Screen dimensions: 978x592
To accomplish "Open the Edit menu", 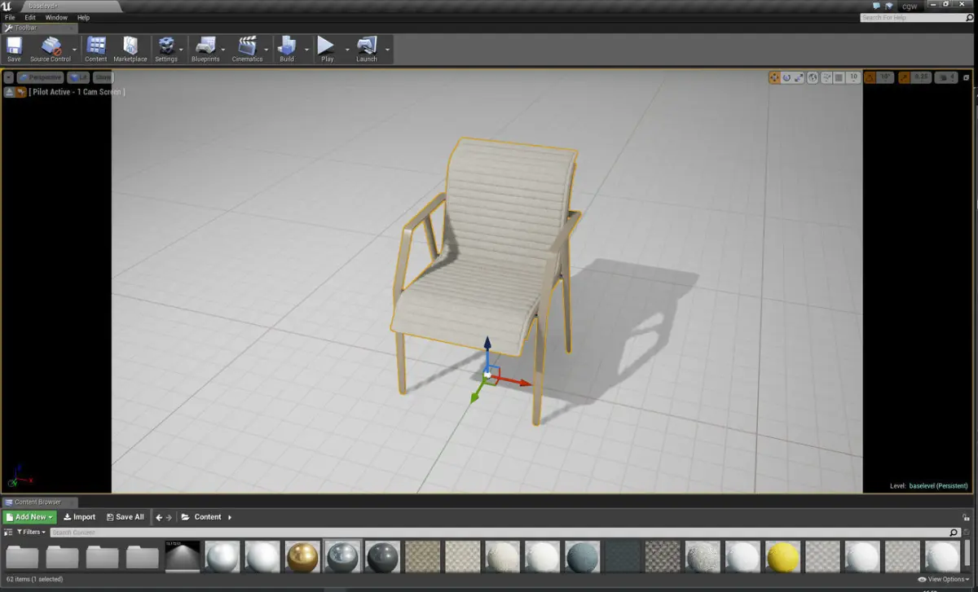I will 30,17.
